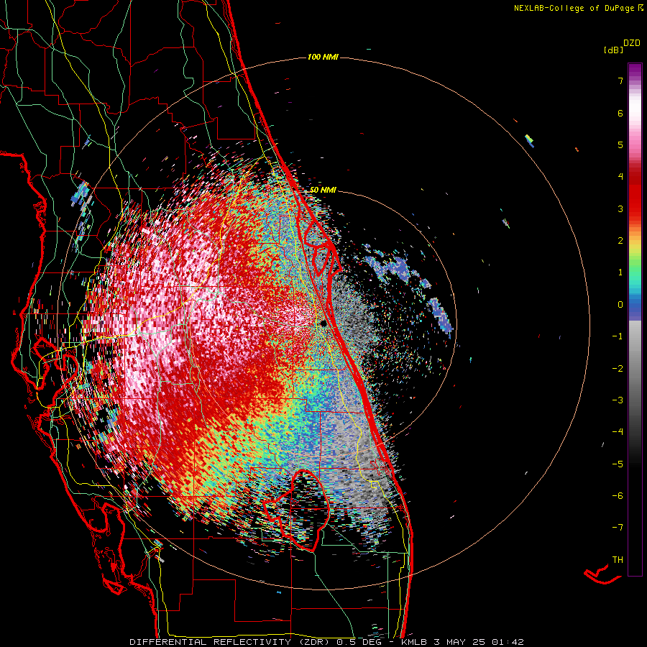This screenshot has height=647, width=647.
Task: Click the color scale value 3
Action: coord(620,208)
